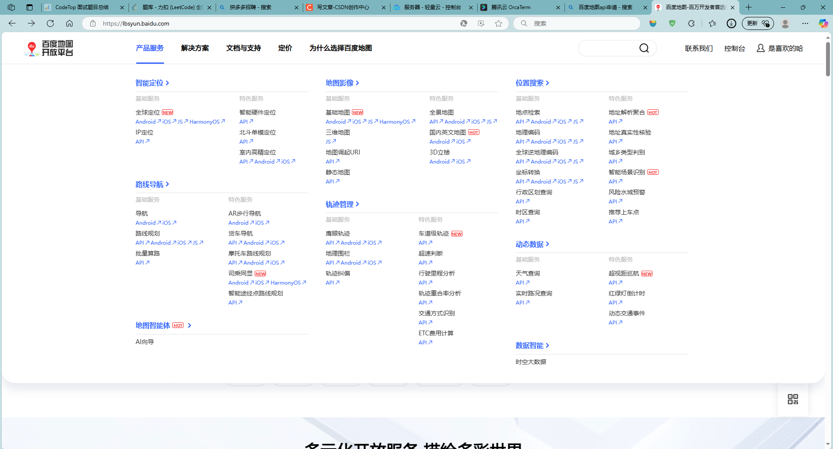833x449 pixels.
Task: Open the AI向导 entry
Action: click(144, 342)
